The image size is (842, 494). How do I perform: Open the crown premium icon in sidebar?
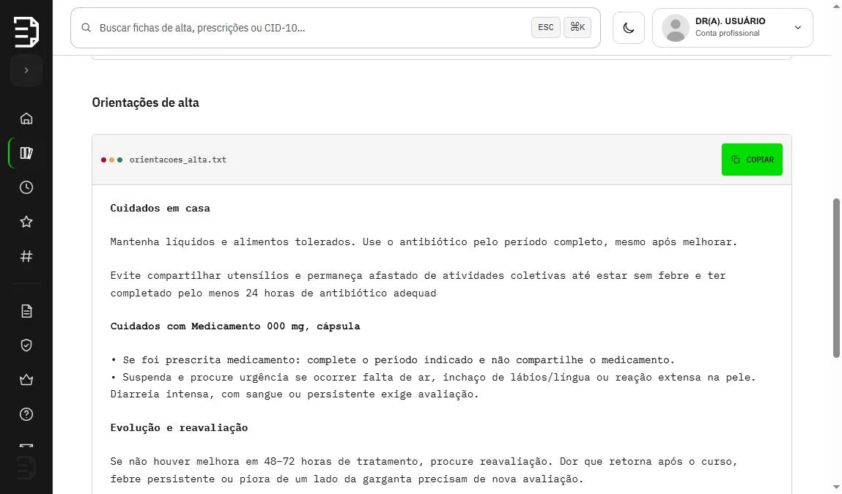(26, 380)
